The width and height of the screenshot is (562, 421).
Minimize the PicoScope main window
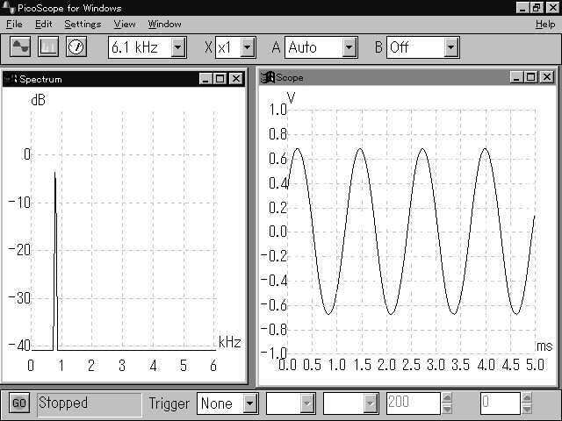[522, 8]
